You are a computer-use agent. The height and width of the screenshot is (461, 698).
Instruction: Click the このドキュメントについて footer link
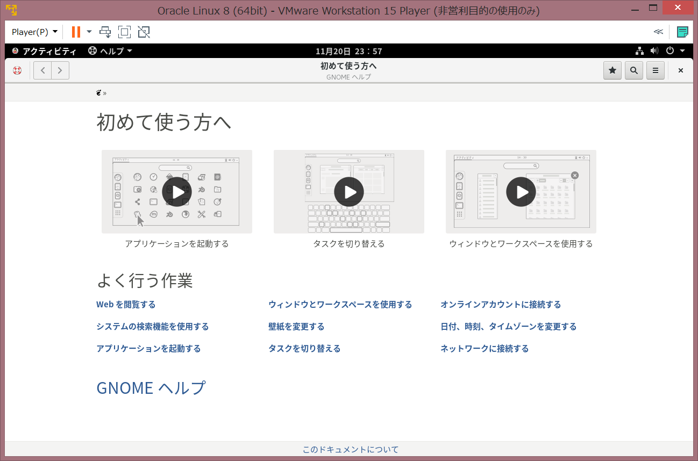click(x=351, y=449)
